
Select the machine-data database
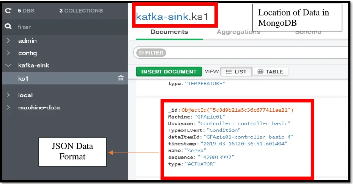(39, 108)
